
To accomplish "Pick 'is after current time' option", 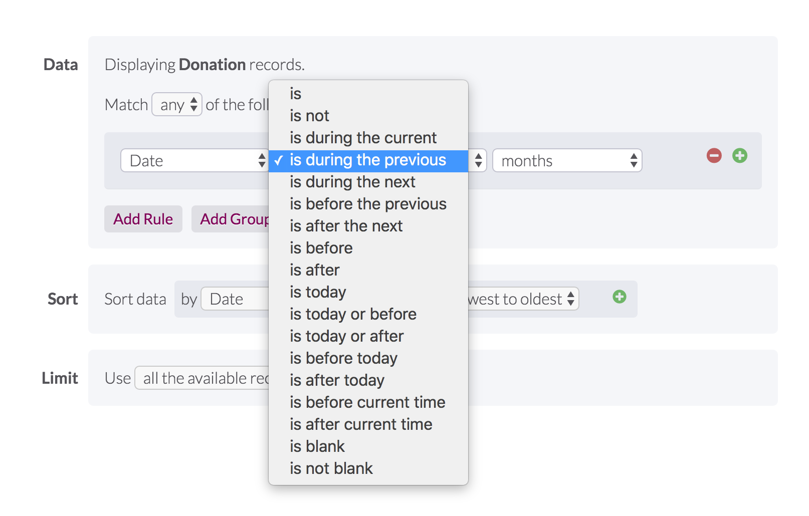I will (361, 425).
